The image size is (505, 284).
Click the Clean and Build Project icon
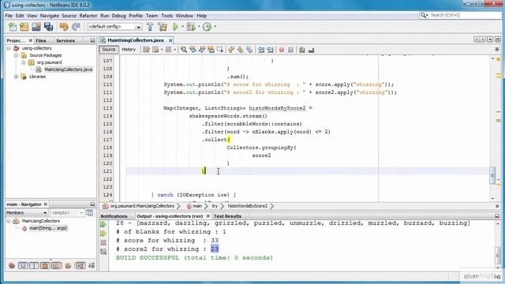click(163, 27)
